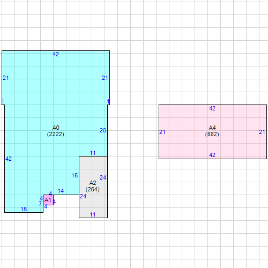268x268 pixels.
Task: Select the small pink A1 square
Action: 48,200
